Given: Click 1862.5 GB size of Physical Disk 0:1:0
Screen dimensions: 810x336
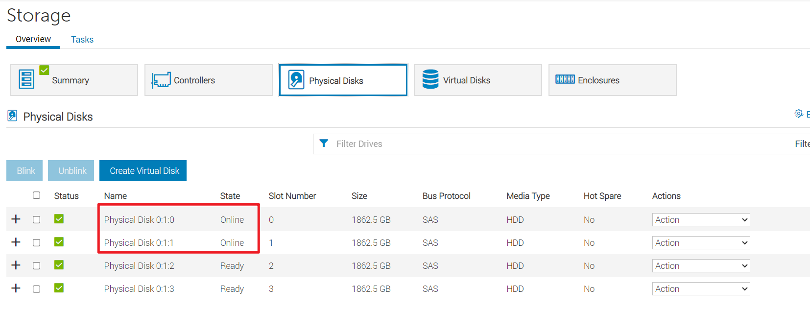Looking at the screenshot, I should click(x=371, y=220).
